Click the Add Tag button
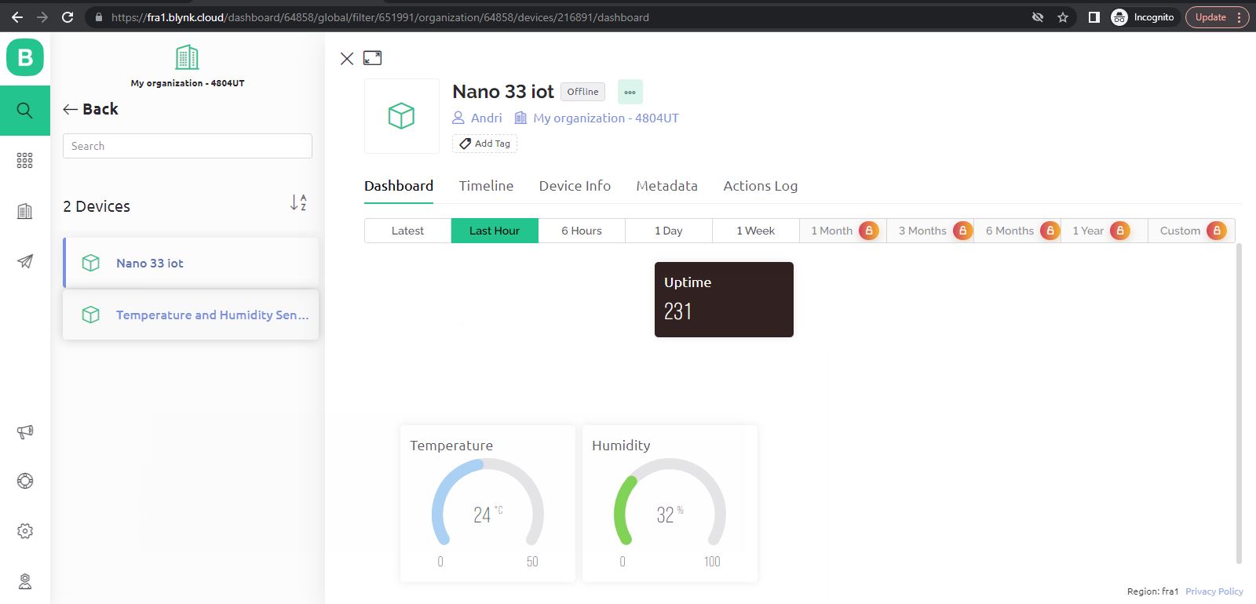 pyautogui.click(x=484, y=144)
